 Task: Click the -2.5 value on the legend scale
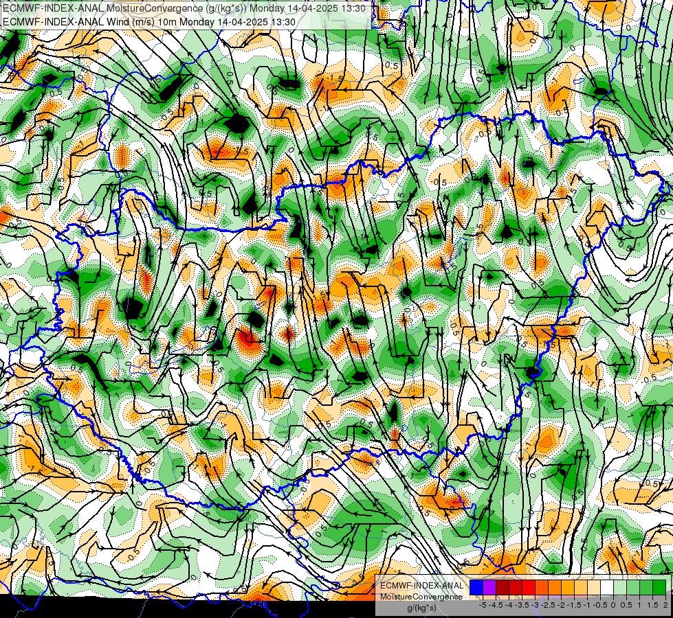point(548,605)
